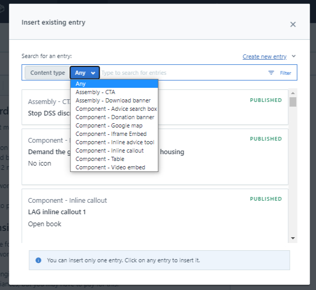Pick Component - Inline callout dropdown option

[x=114, y=150]
